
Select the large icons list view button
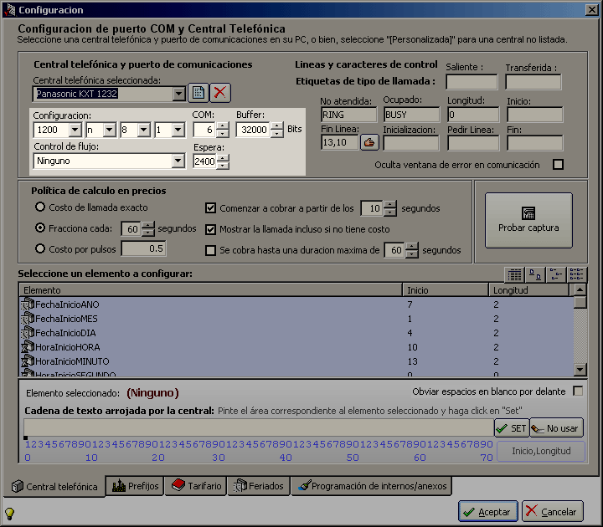click(x=535, y=274)
